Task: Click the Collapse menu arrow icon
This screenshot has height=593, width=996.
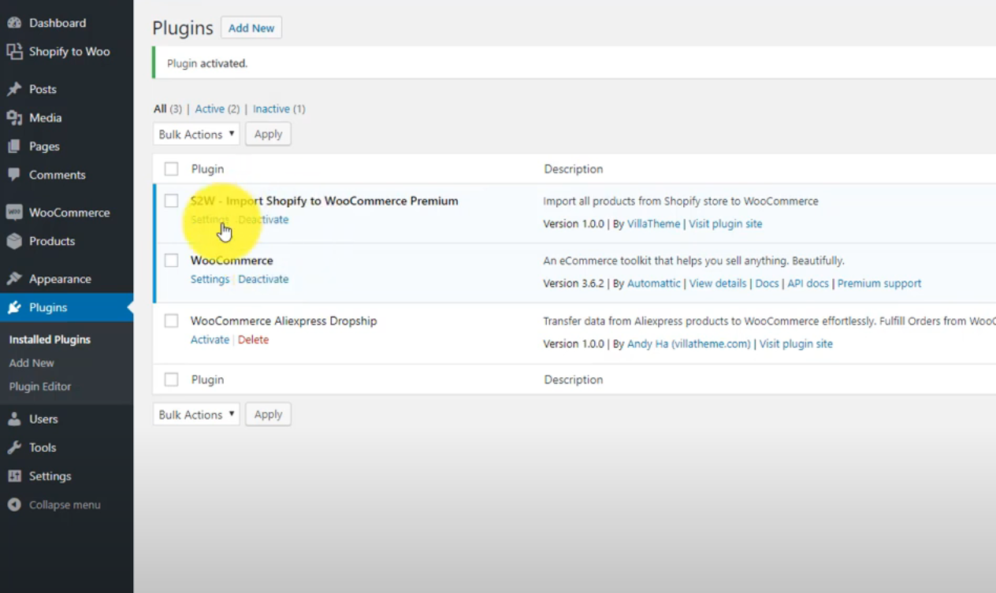Action: (14, 505)
